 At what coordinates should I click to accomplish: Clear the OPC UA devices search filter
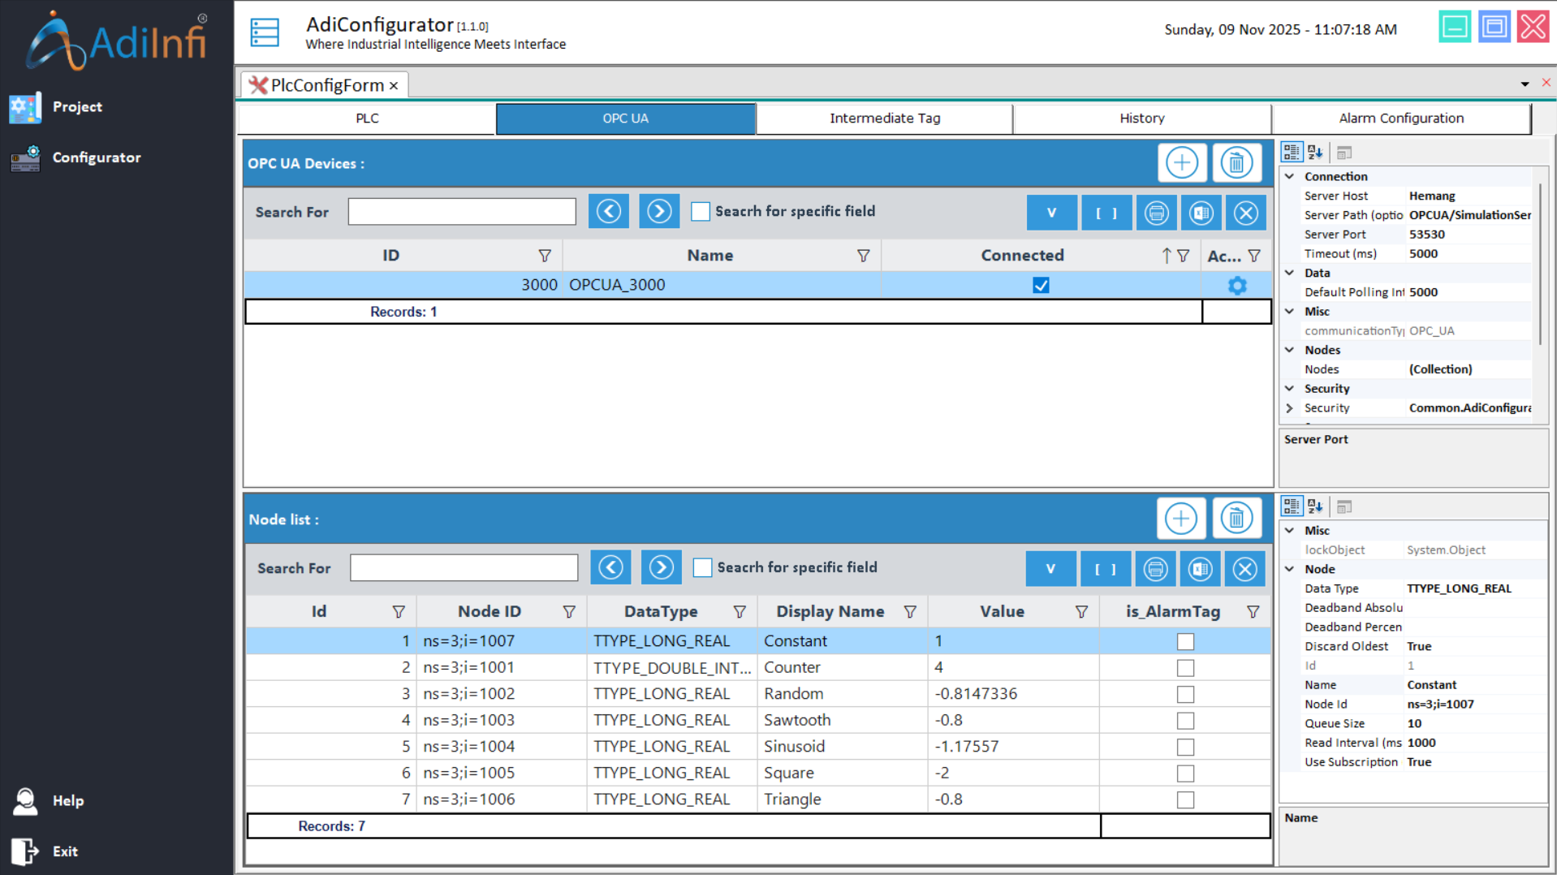pyautogui.click(x=1245, y=213)
